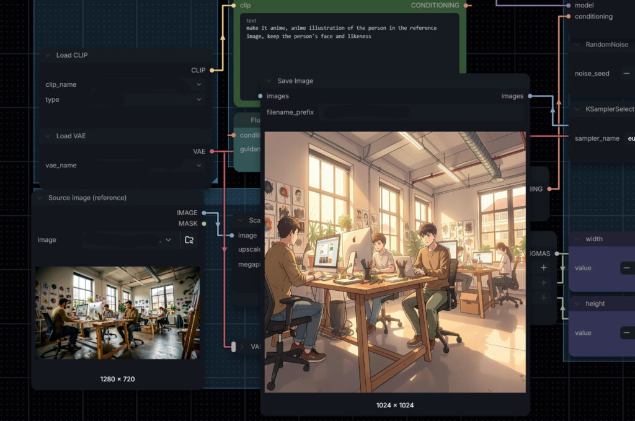Click the prompt text box
This screenshot has height=421, width=635.
click(x=350, y=56)
